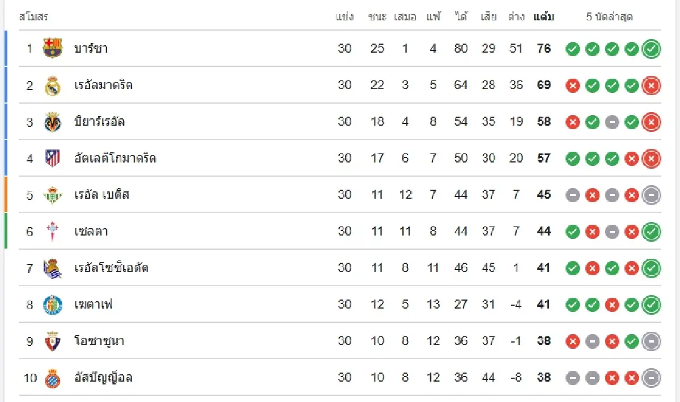Click the Villarreal yellow club crest
680x402 pixels.
(53, 122)
